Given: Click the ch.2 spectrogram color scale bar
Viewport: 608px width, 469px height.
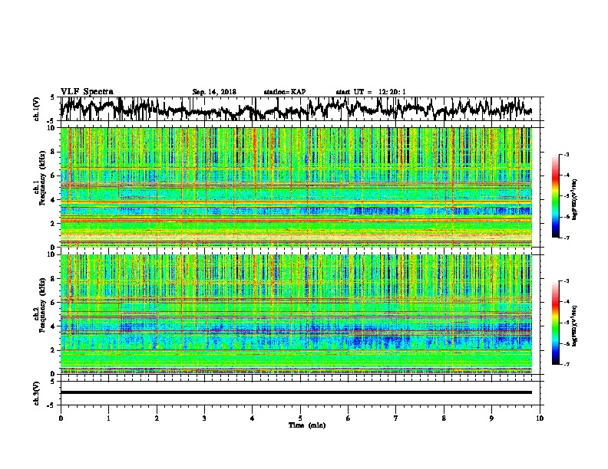Looking at the screenshot, I should tap(555, 323).
